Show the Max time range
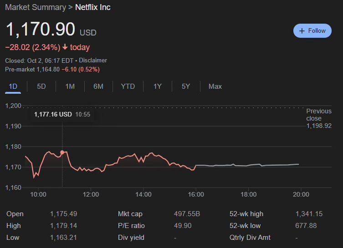 tap(215, 86)
